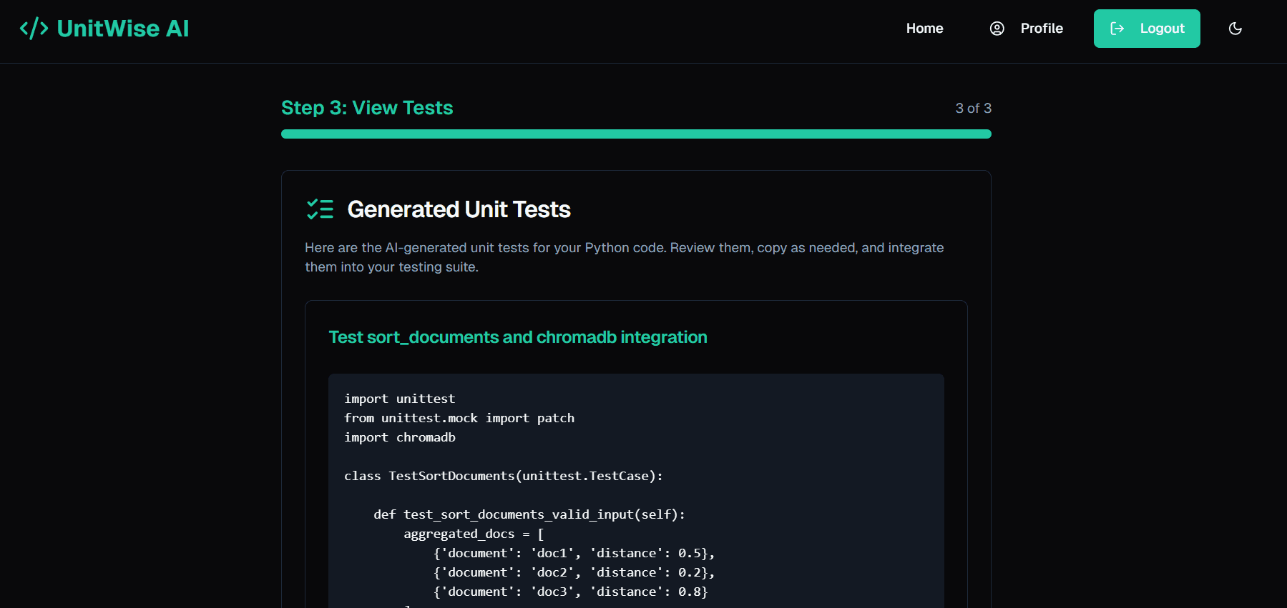Click the "3 of 3" step counter
1287x608 pixels.
click(973, 109)
